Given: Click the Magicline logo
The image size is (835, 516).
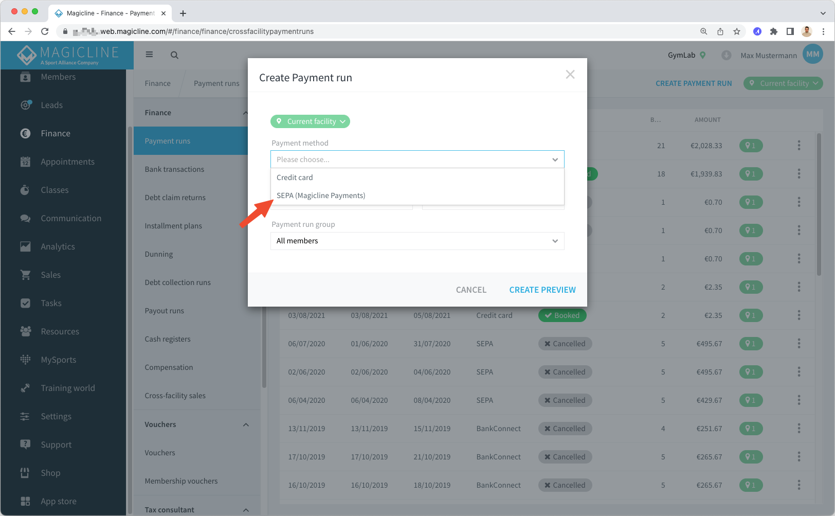Looking at the screenshot, I should tap(67, 55).
